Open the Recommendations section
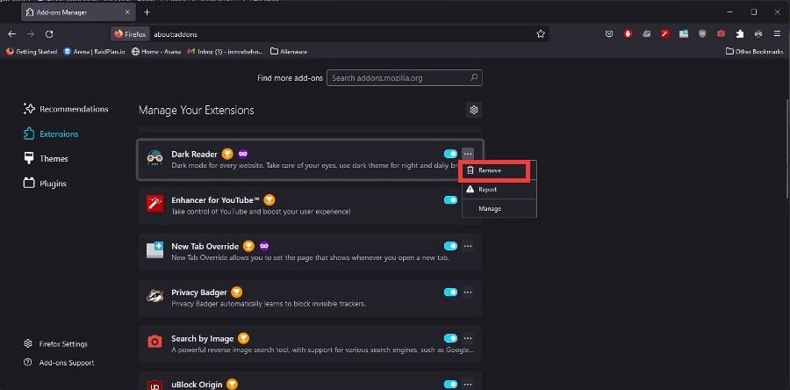790x390 pixels. coord(66,109)
